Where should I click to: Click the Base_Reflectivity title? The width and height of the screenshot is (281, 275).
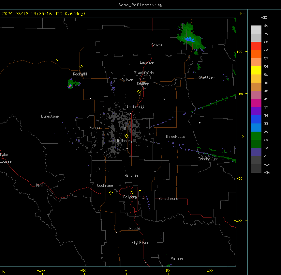coord(140,5)
